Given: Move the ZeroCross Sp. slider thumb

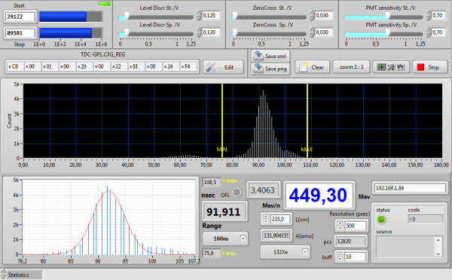Looking at the screenshot, I should (x=235, y=33).
